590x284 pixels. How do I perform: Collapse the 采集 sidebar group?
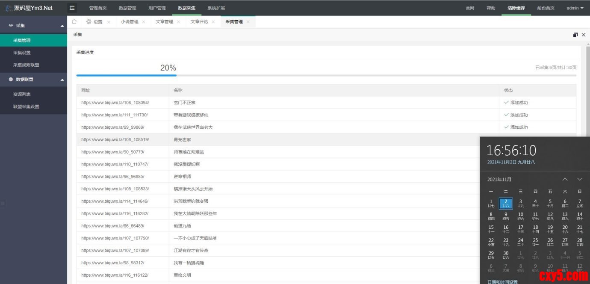[x=62, y=26]
